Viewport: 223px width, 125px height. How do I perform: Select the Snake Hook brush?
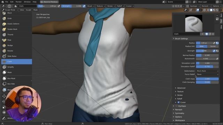coord(17,29)
